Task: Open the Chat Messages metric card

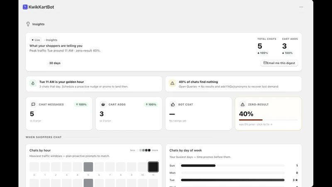Action: (59, 113)
